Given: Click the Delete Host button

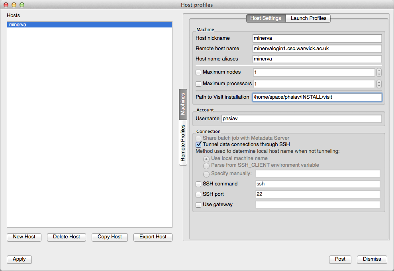Looking at the screenshot, I should (x=66, y=237).
